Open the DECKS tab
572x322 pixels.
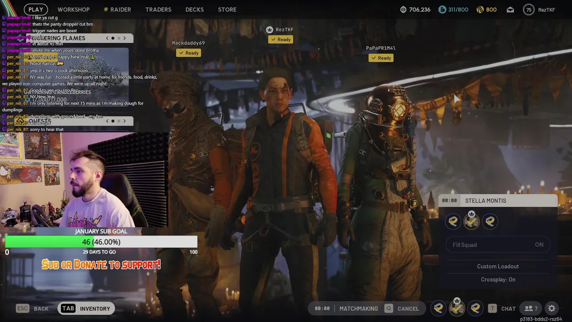(x=194, y=9)
